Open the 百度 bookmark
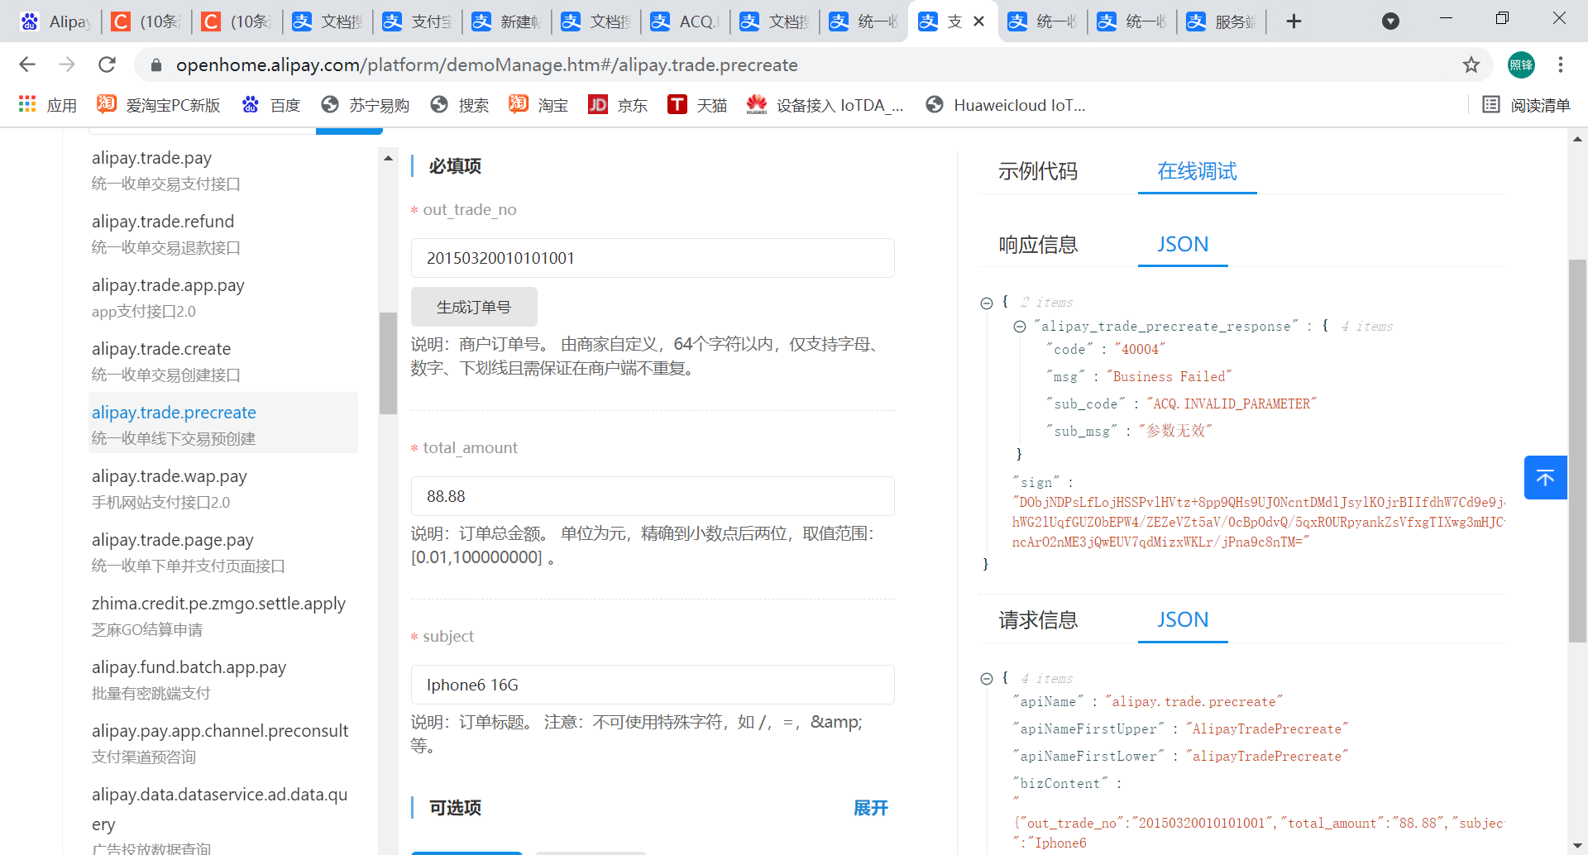Viewport: 1588px width, 855px height. [270, 105]
